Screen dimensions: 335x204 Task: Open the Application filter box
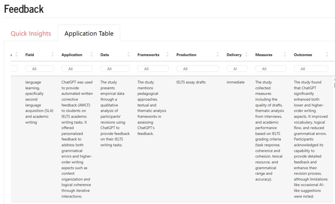(77, 69)
